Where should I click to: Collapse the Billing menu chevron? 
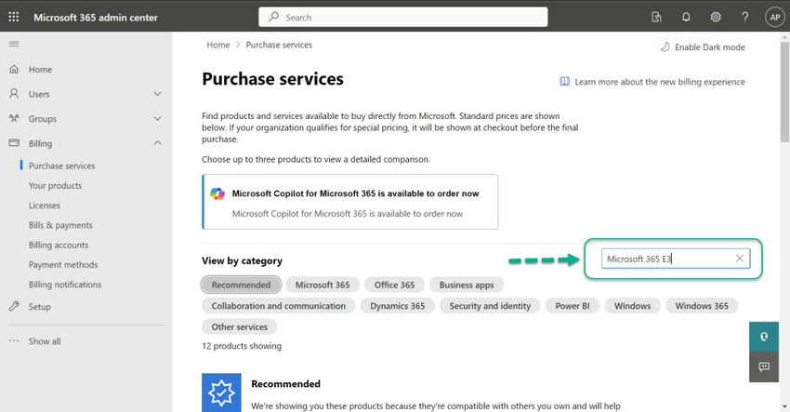[x=158, y=143]
